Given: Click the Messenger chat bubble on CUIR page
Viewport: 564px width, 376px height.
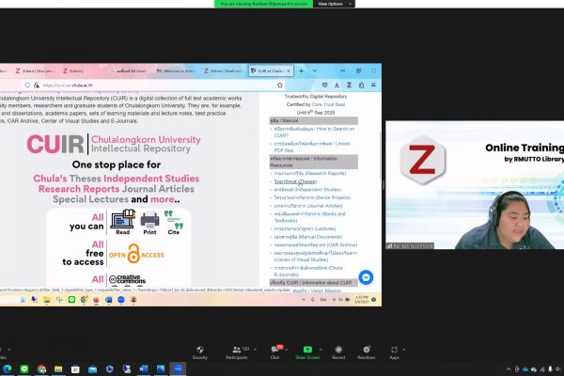Looking at the screenshot, I should [x=366, y=277].
